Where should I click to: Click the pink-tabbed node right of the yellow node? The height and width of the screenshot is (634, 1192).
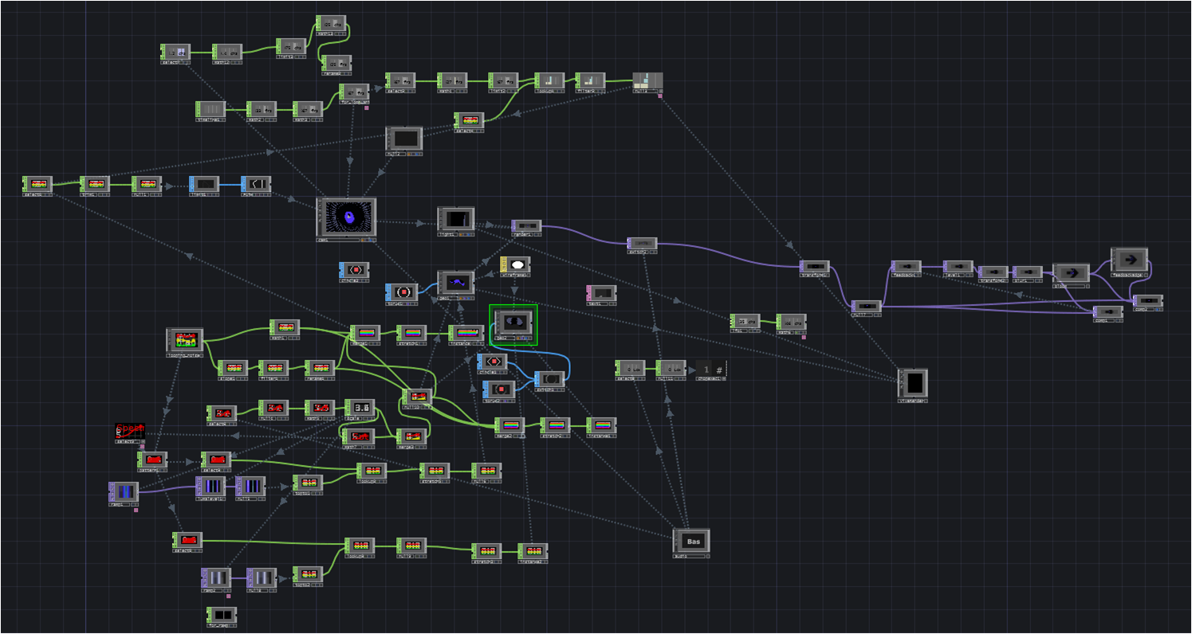[x=603, y=294]
